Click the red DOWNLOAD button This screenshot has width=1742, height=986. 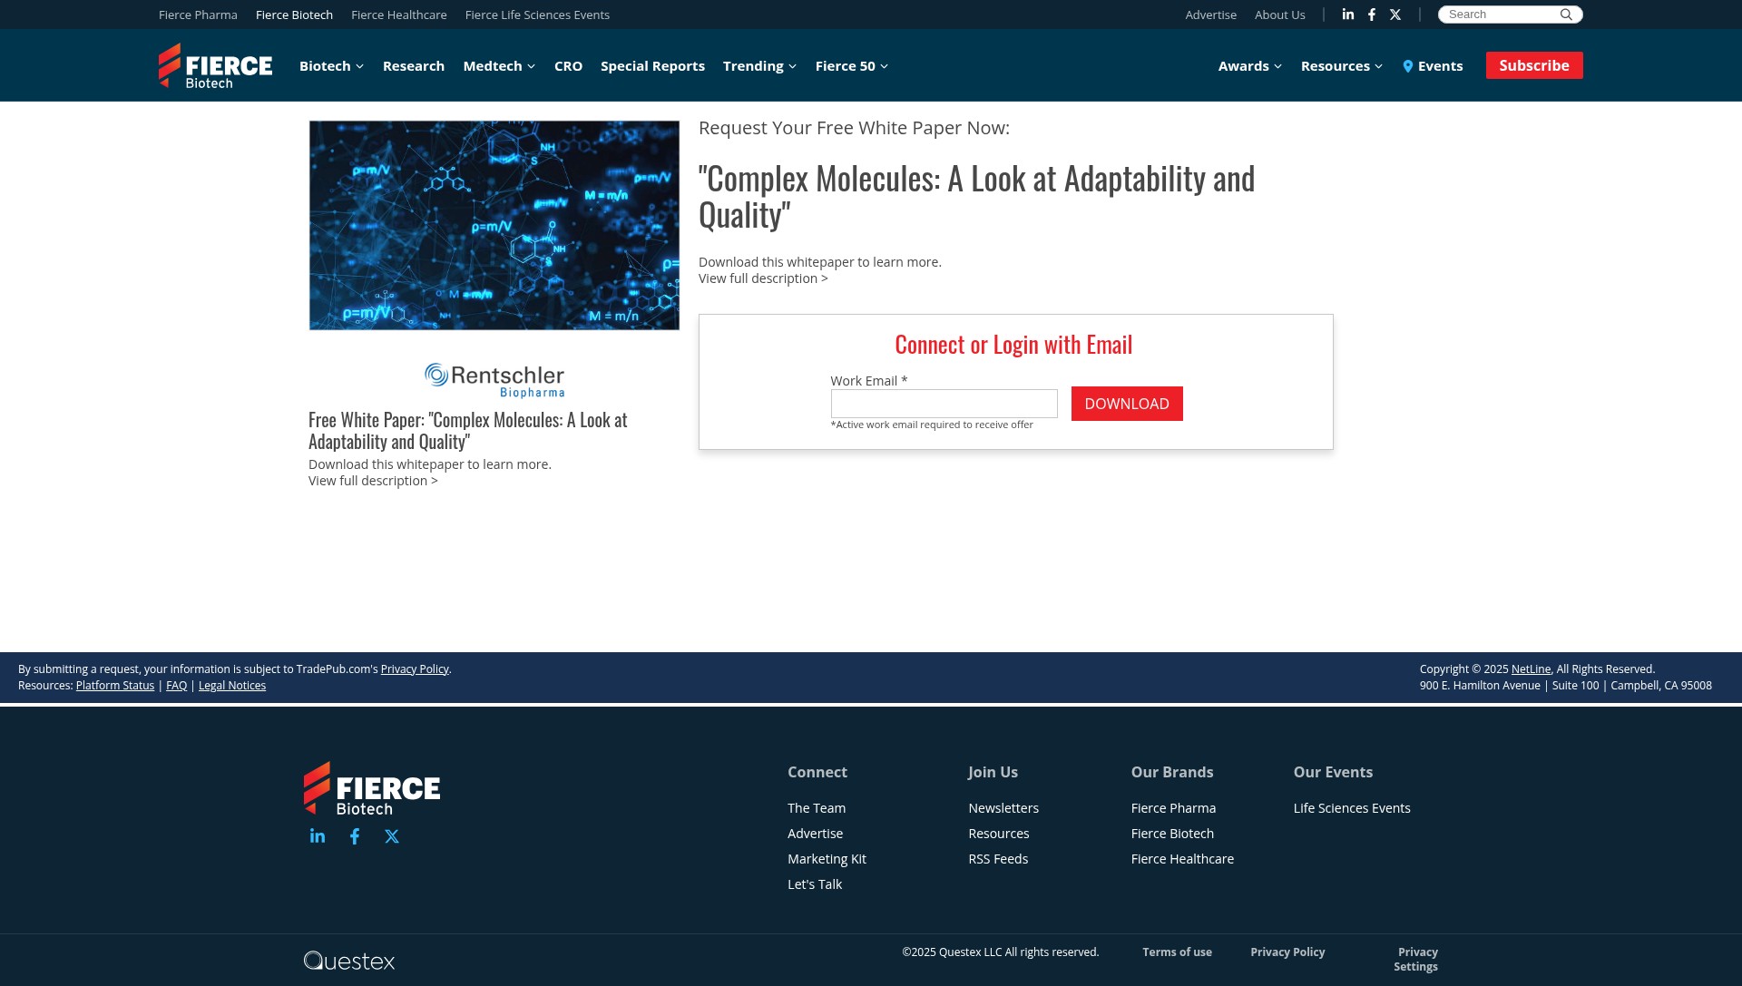[x=1127, y=404]
